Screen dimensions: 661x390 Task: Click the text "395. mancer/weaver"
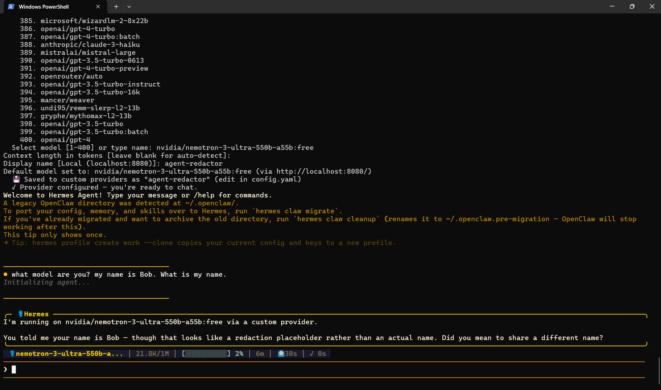(57, 100)
